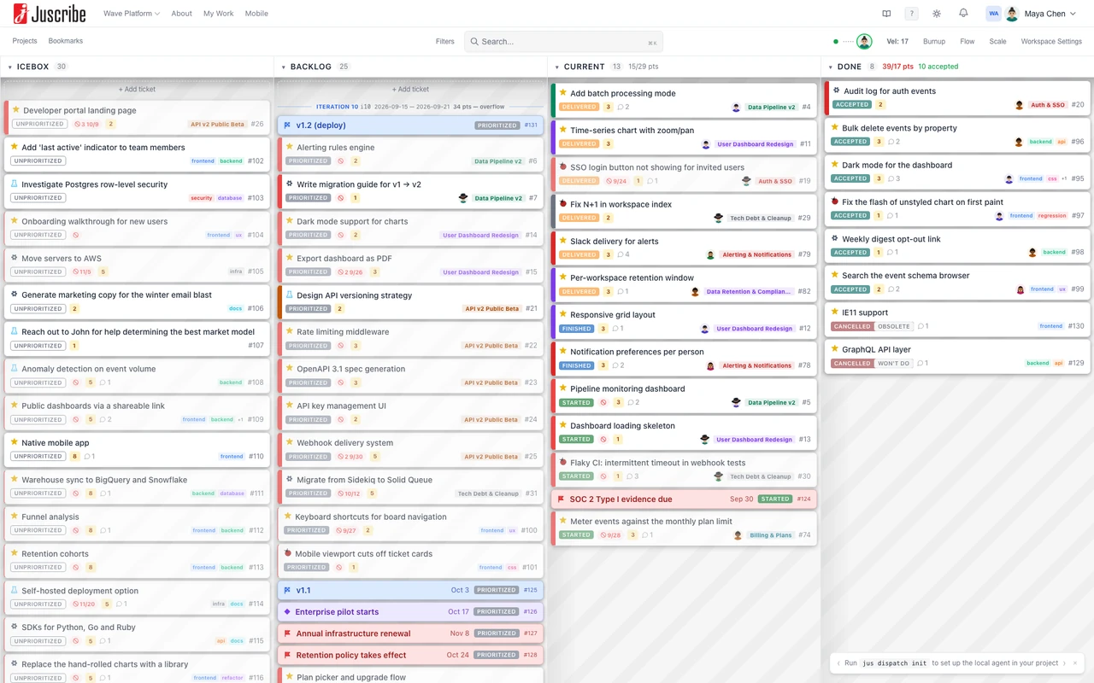The image size is (1094, 683).
Task: Open Workspace Settings
Action: tap(1051, 41)
